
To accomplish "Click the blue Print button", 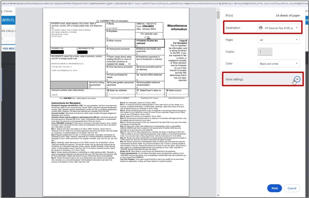I will (x=274, y=188).
